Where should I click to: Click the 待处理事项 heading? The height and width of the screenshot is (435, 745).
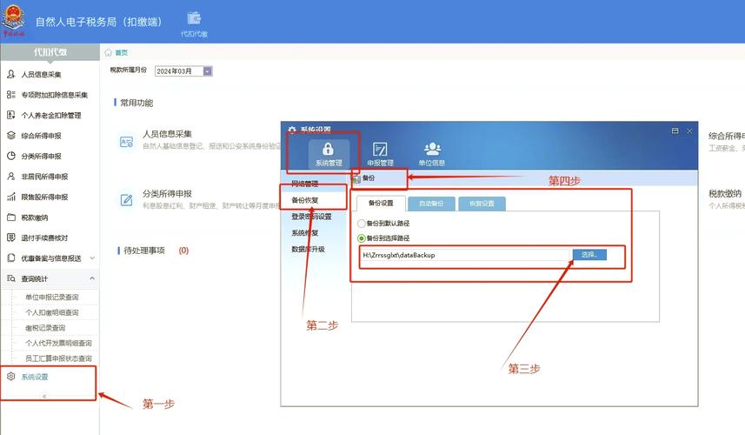pos(144,251)
